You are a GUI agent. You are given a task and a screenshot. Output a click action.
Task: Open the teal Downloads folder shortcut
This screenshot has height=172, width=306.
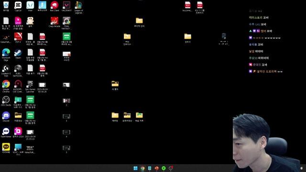[18, 102]
